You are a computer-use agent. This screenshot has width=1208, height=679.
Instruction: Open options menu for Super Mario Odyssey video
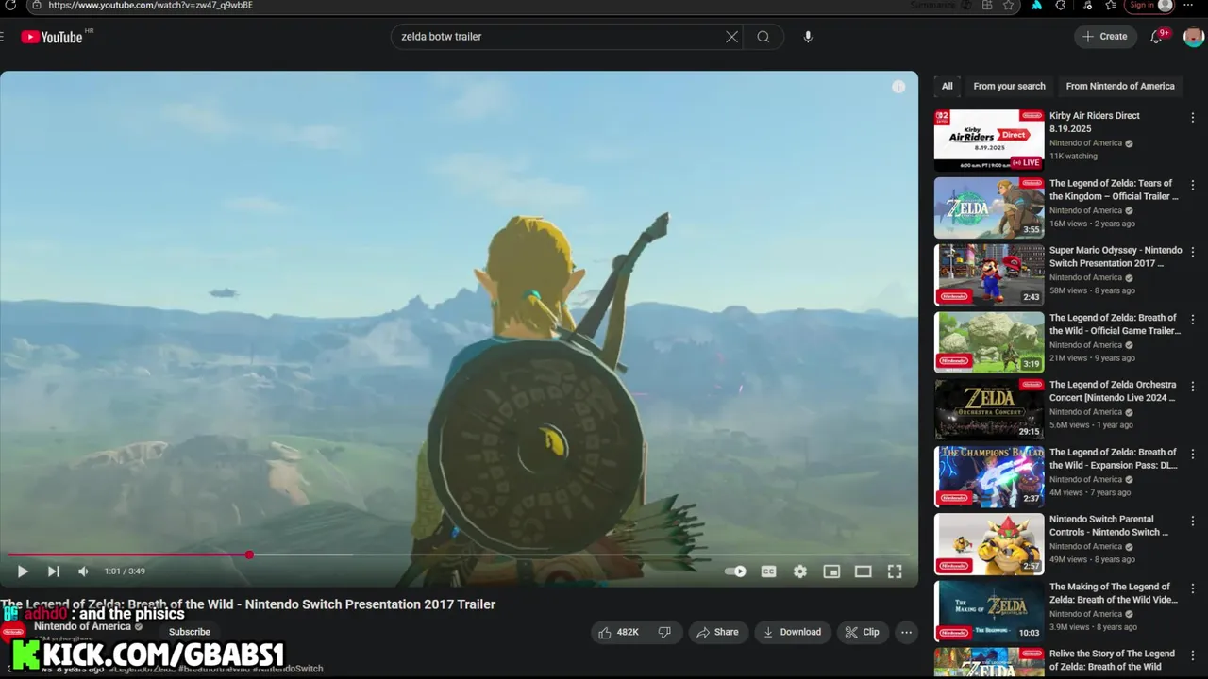(1193, 252)
